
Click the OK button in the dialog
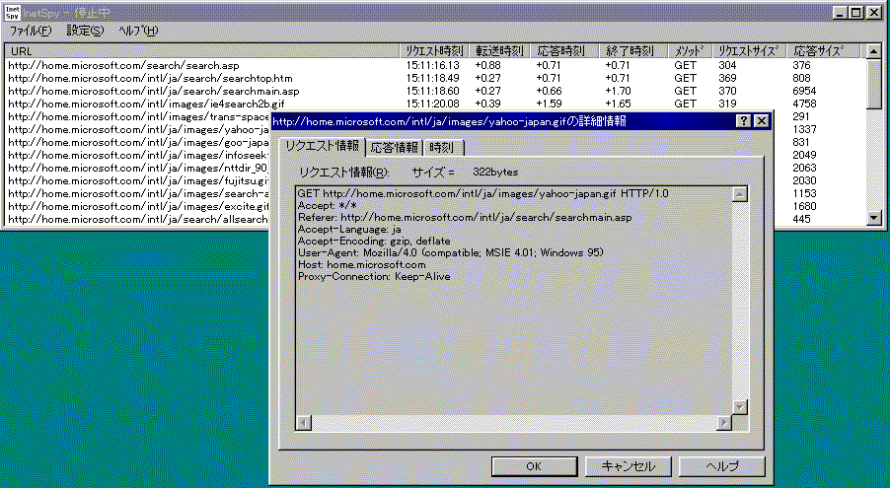pyautogui.click(x=534, y=466)
